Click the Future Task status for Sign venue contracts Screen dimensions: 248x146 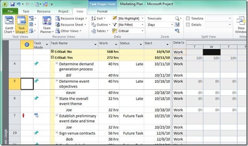pyautogui.click(x=133, y=133)
